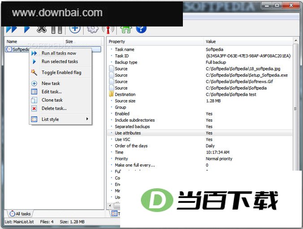Click the folder icon beside Destination
This screenshot has width=303, height=229.
(x=112, y=94)
